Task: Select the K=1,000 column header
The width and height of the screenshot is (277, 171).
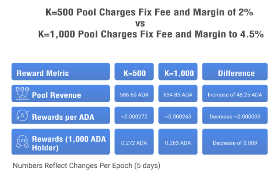Action: tap(178, 72)
